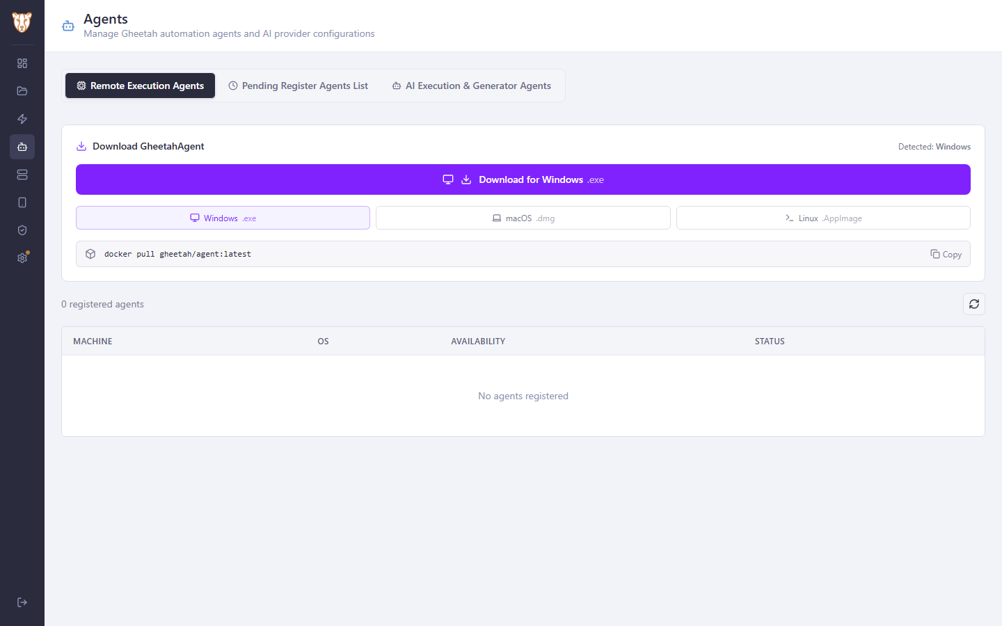
Task: Open Pending Register Agents List tab
Action: pos(299,86)
